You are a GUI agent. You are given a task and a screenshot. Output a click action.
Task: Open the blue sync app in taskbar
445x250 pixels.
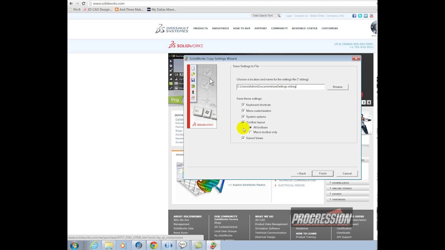click(139, 245)
